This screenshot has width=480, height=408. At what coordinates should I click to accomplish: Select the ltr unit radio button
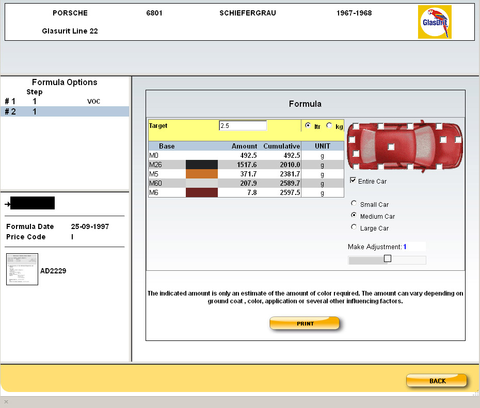[x=308, y=125]
